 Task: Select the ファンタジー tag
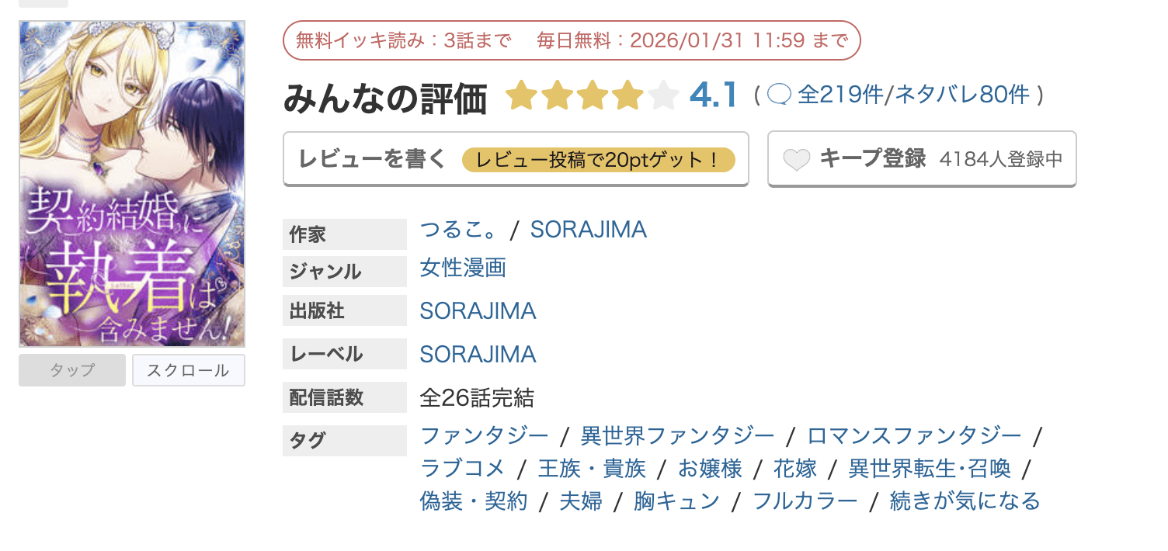(484, 436)
